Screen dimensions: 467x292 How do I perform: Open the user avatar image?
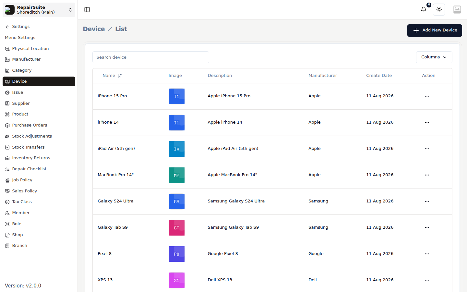pyautogui.click(x=457, y=10)
